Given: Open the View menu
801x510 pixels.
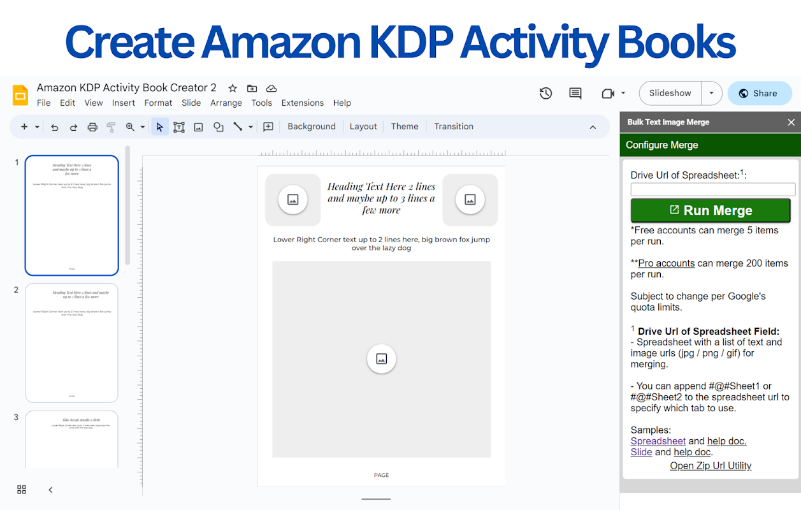Looking at the screenshot, I should [94, 103].
